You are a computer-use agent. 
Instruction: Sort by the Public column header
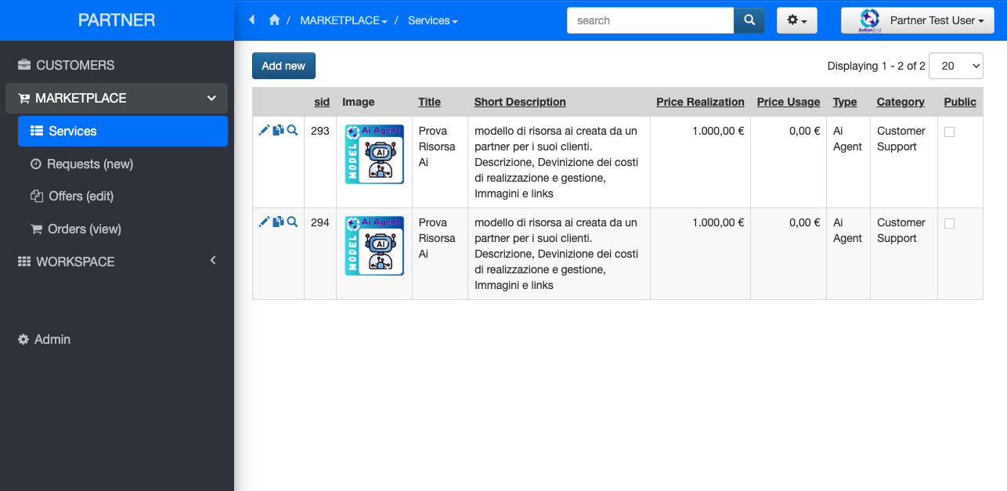(x=960, y=102)
